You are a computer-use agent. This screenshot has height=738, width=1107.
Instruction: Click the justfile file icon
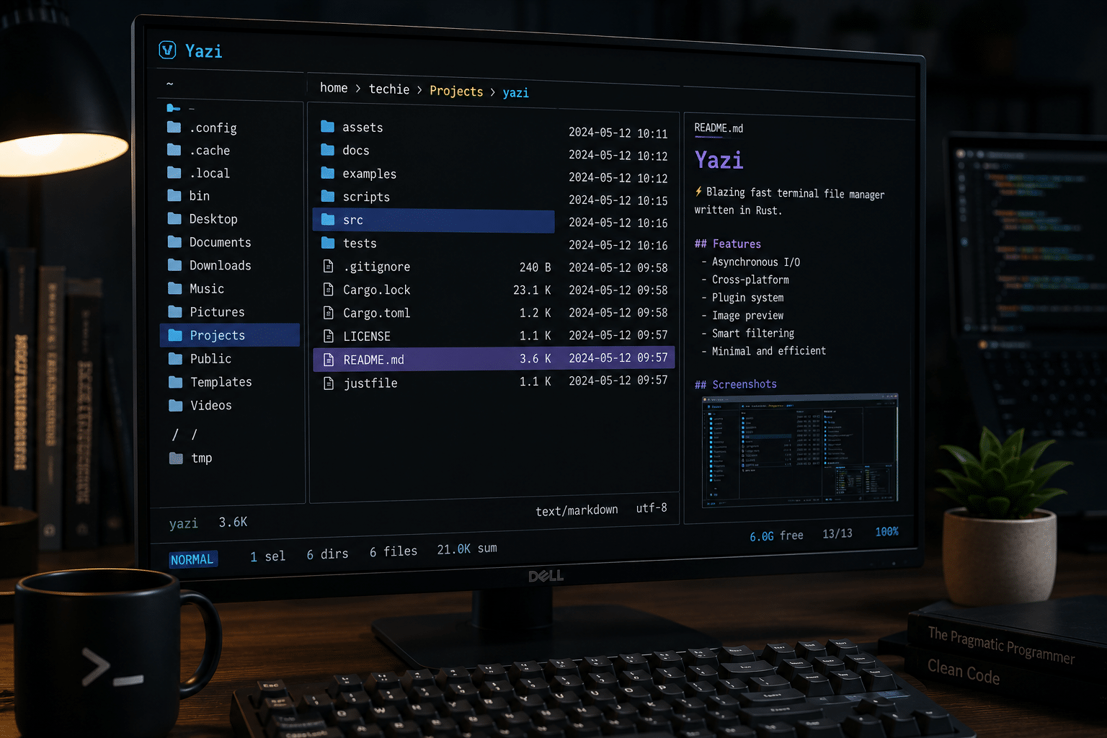pyautogui.click(x=329, y=383)
